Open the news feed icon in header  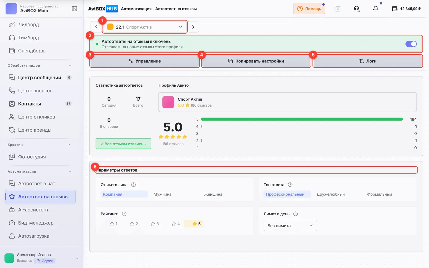(338, 9)
